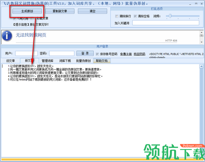Image resolution: width=205 pixels, height=162 pixels.
Task: Close the application window
Action: tap(202, 4)
